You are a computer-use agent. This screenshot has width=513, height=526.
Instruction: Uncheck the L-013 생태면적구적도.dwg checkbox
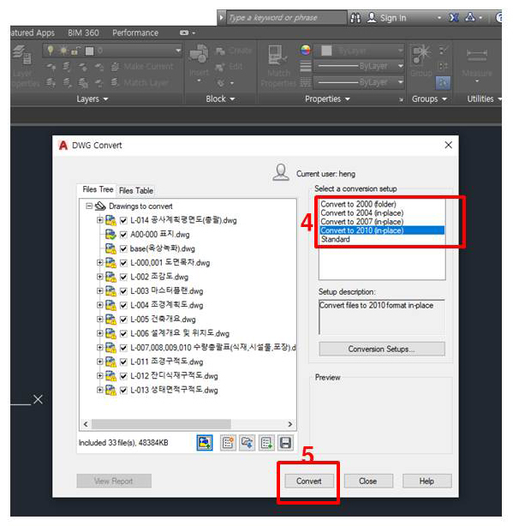click(x=123, y=390)
